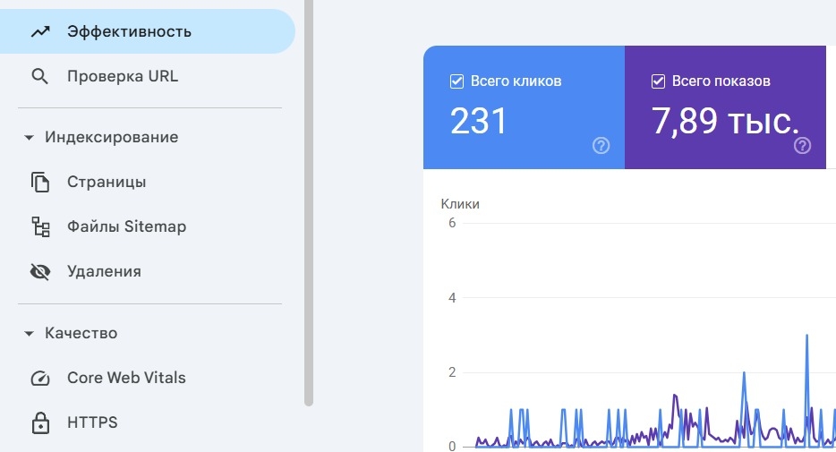The height and width of the screenshot is (452, 836).
Task: Open the Эффективность menu item
Action: point(129,32)
